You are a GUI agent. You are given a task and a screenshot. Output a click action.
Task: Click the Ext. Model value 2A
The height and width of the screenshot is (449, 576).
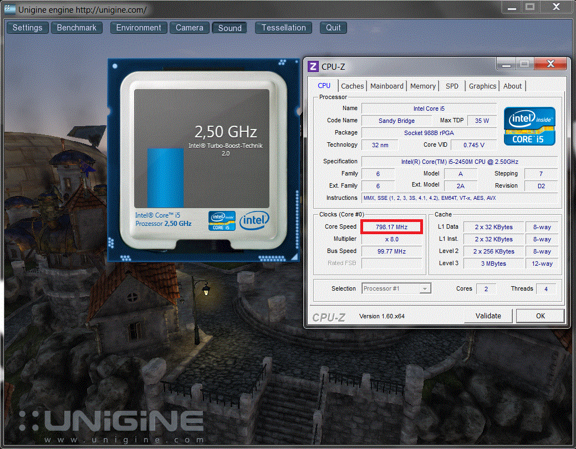460,186
